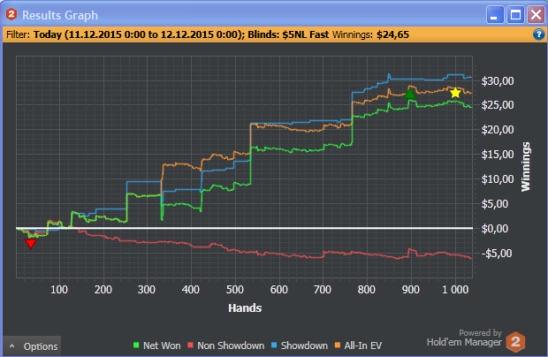Screen dimensions: 548x357
Task: Click the Hold'em Manager 2 title bar logo
Action: pyautogui.click(x=11, y=15)
